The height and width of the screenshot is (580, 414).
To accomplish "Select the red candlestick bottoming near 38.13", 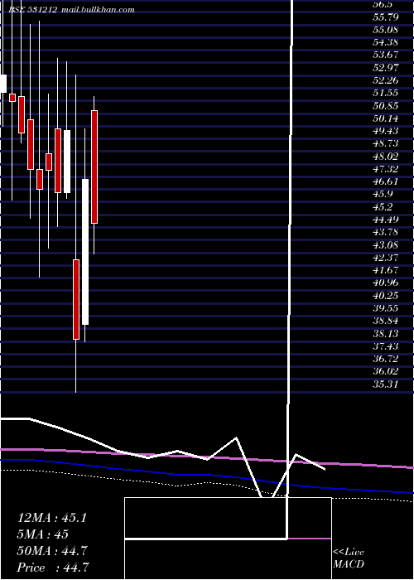I will [x=76, y=299].
